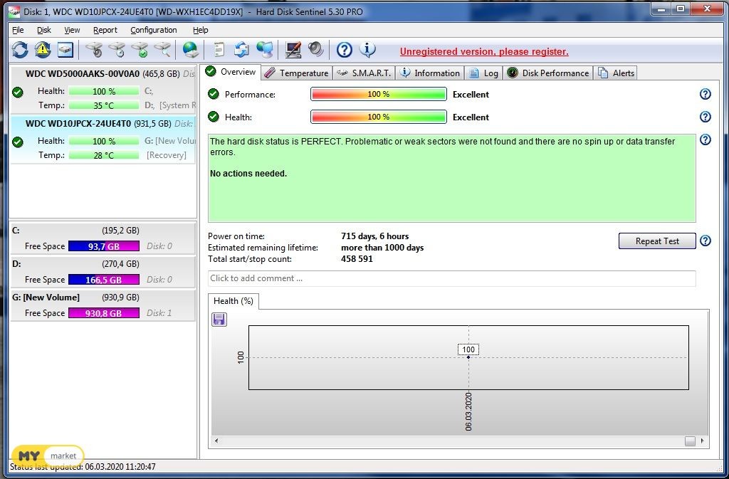The height and width of the screenshot is (479, 729).
Task: Click the C: free space 93,7 GB bar
Action: click(104, 246)
